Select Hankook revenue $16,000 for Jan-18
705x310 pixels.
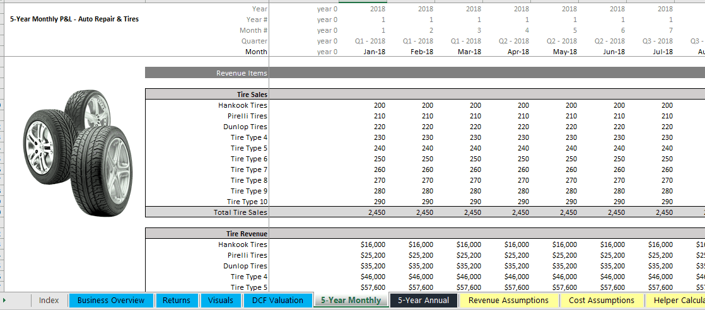pos(373,244)
